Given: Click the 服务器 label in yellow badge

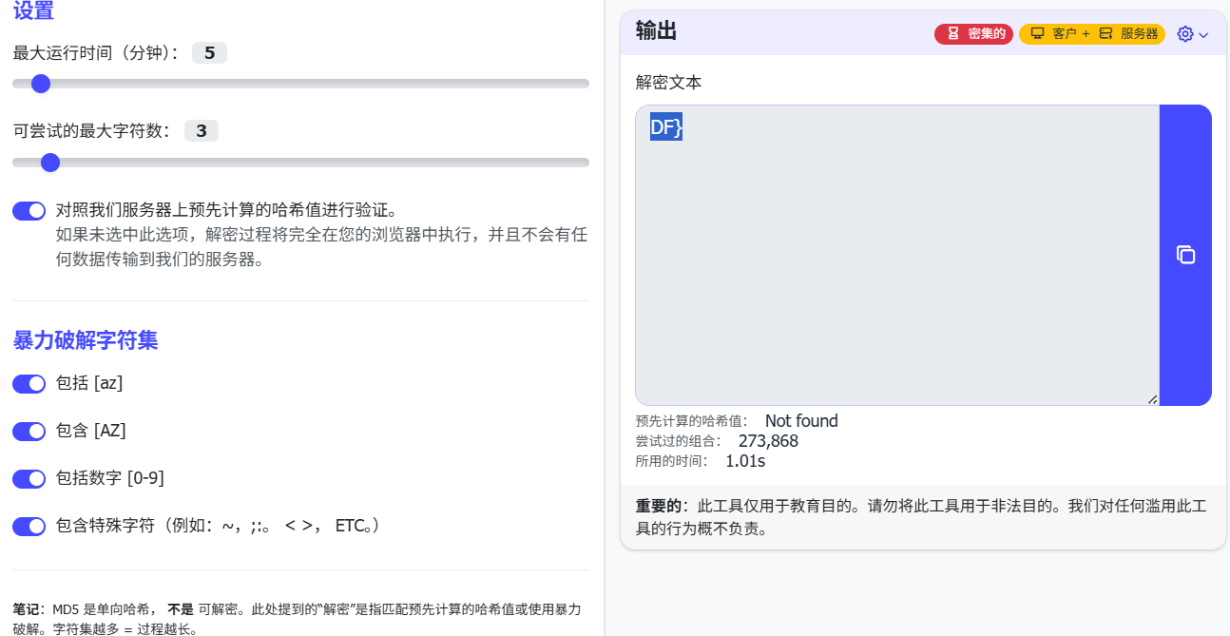Looking at the screenshot, I should coord(1139,34).
